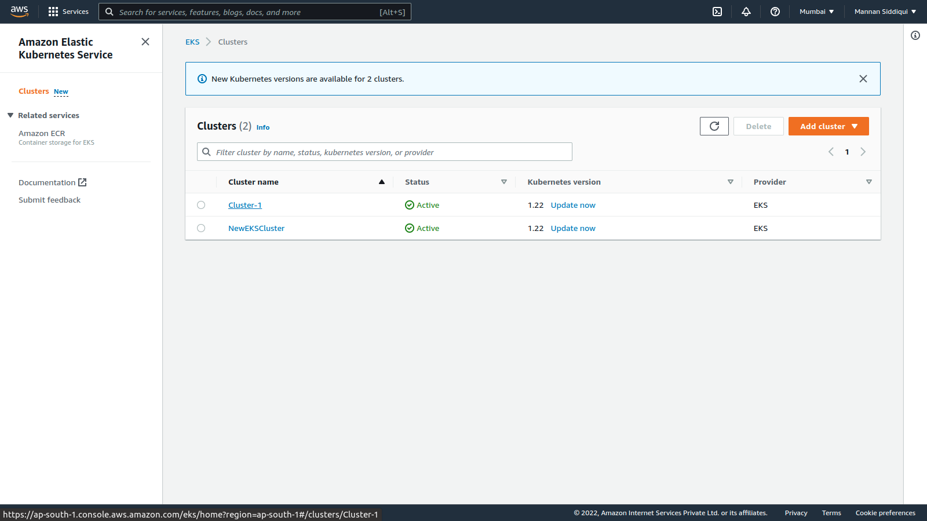Refresh the clusters list
The width and height of the screenshot is (927, 521).
[714, 126]
